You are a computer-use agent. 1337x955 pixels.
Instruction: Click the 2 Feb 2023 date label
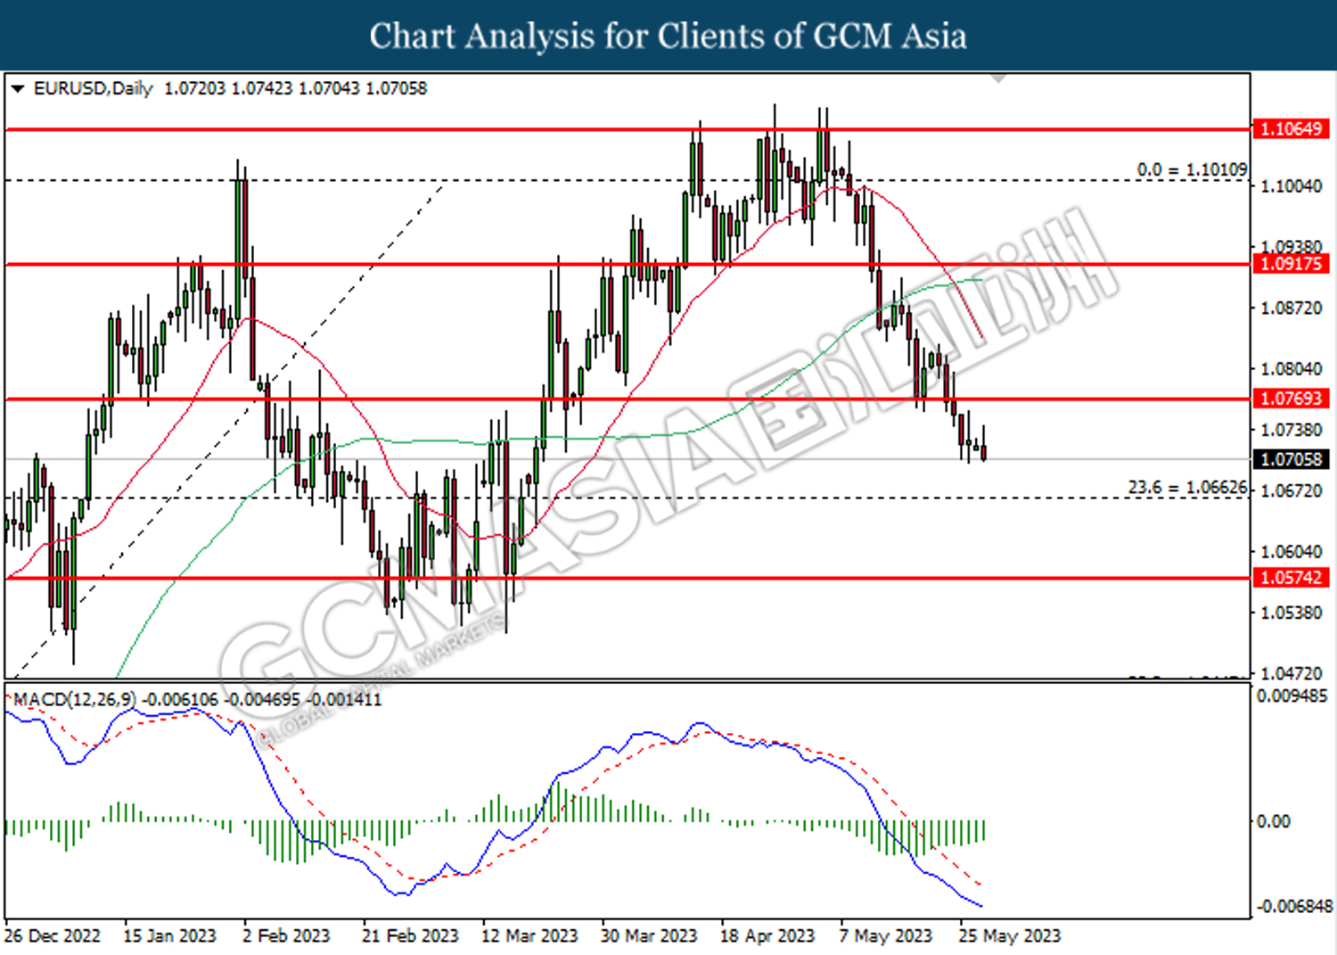[x=286, y=936]
